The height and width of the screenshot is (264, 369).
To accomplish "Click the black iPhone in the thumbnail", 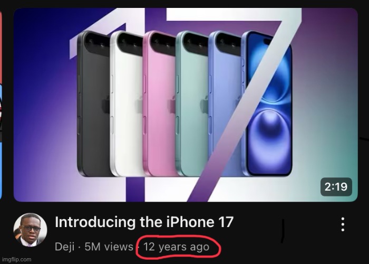I will pos(94,103).
